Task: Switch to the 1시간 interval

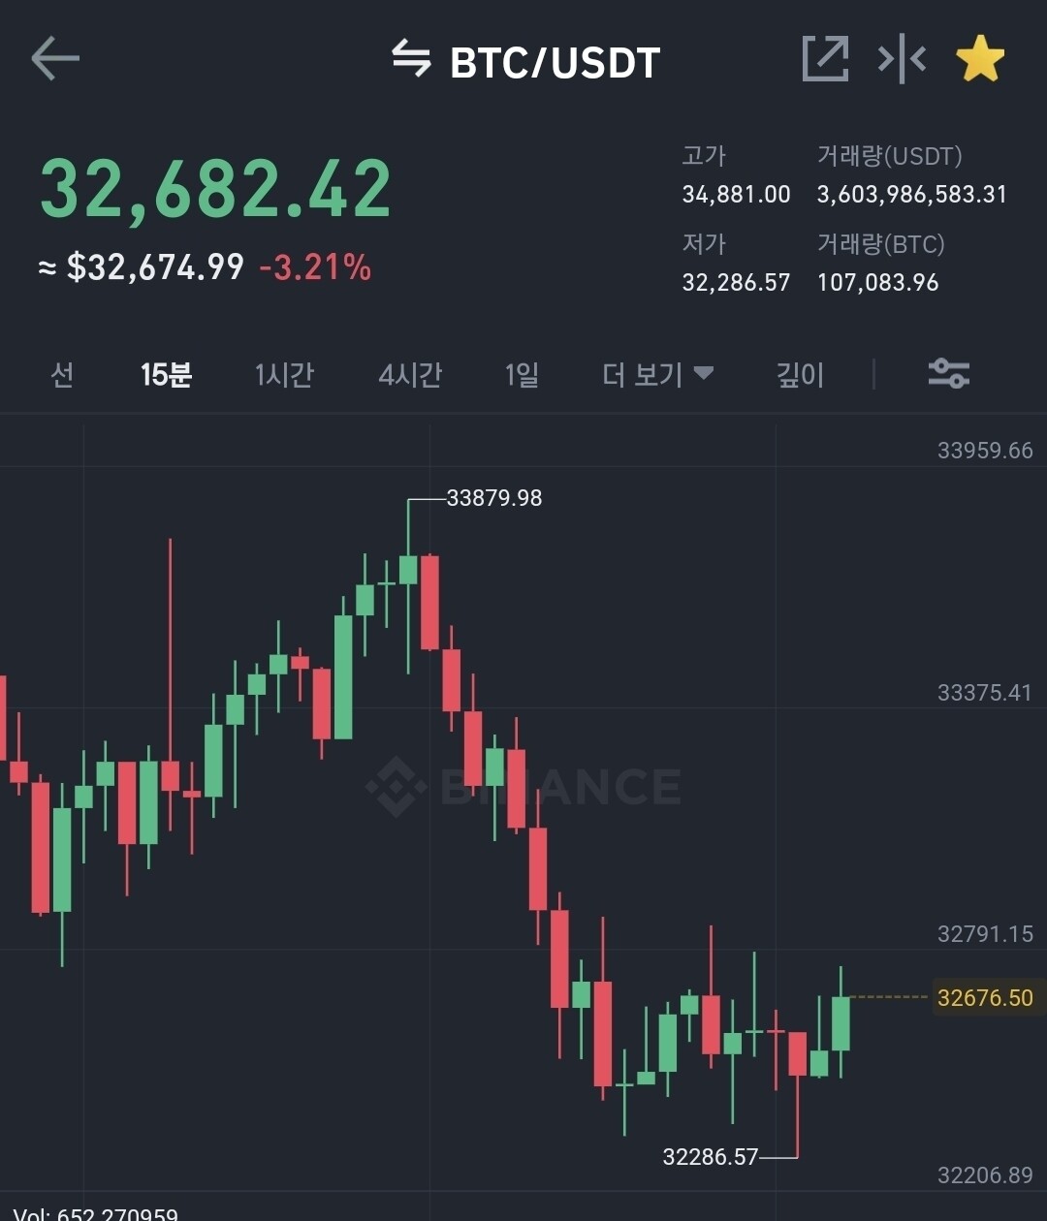Action: 284,374
